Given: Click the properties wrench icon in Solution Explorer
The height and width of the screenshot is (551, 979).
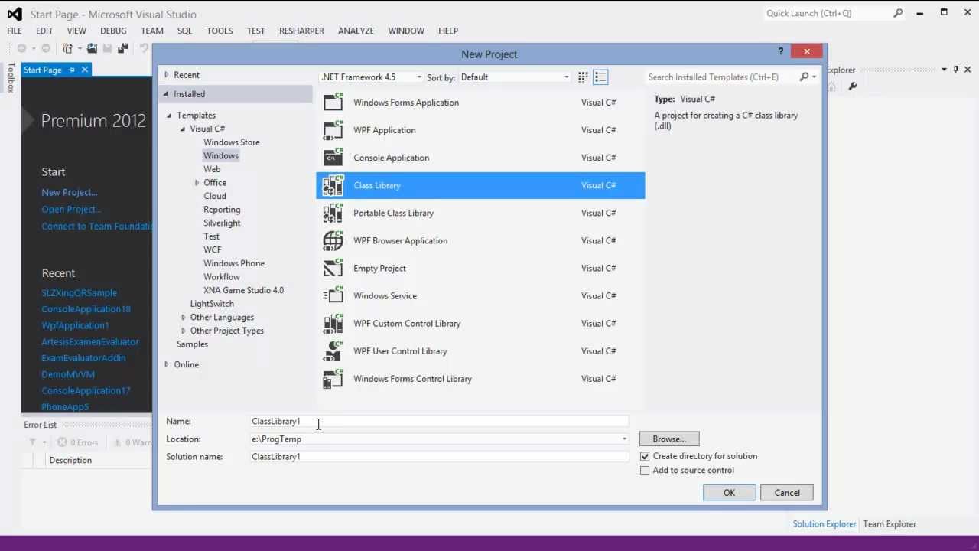Looking at the screenshot, I should coord(852,86).
